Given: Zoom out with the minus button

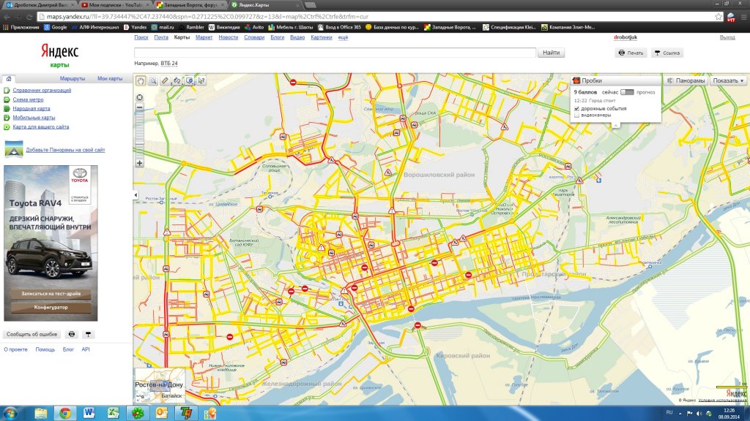Looking at the screenshot, I should coord(140,107).
